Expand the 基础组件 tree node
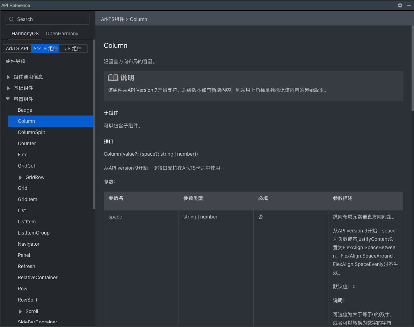Screen dimensions: 414x327 pos(8,88)
